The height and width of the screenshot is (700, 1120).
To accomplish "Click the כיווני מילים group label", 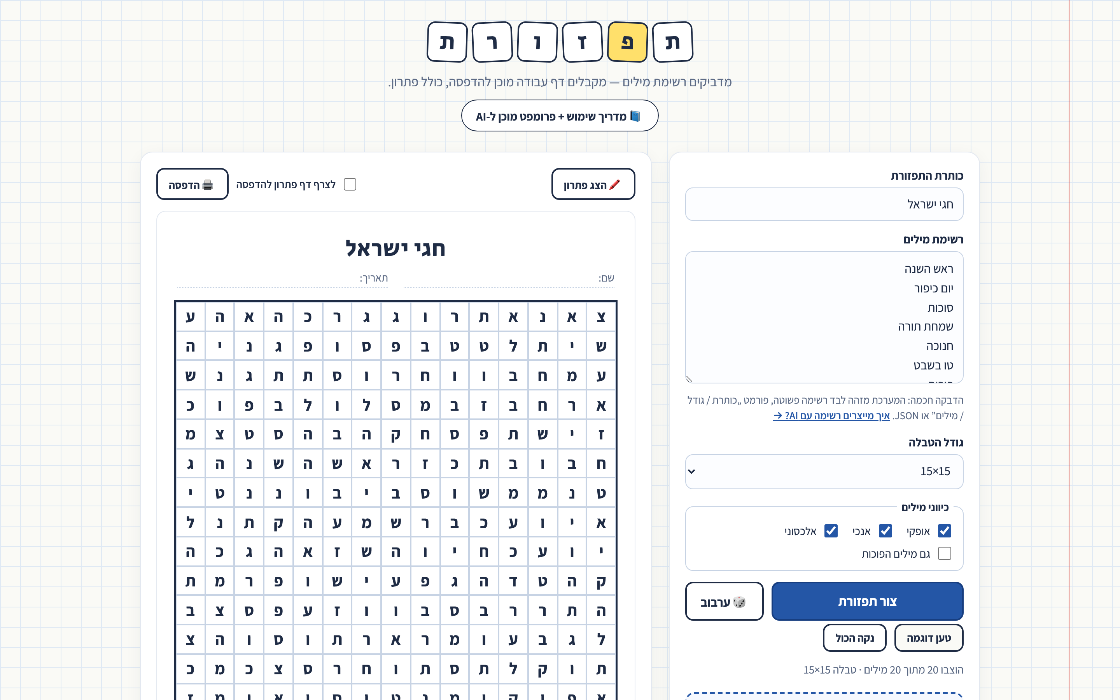I will (x=925, y=507).
